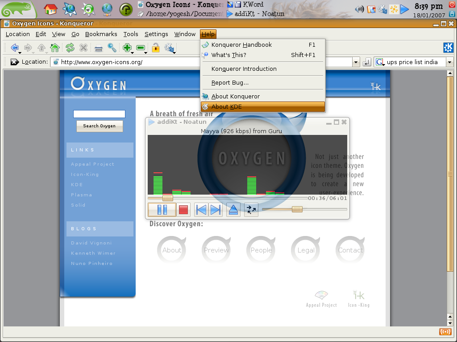The image size is (457, 342).
Task: Click the About circle on Oxygen page
Action: pos(172,250)
